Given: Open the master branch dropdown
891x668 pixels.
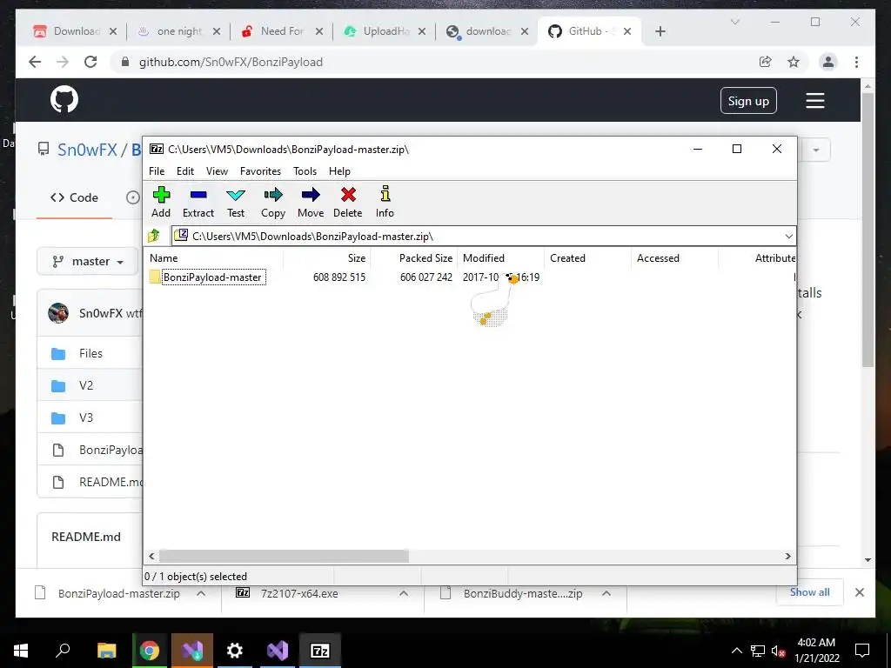Looking at the screenshot, I should coord(89,261).
